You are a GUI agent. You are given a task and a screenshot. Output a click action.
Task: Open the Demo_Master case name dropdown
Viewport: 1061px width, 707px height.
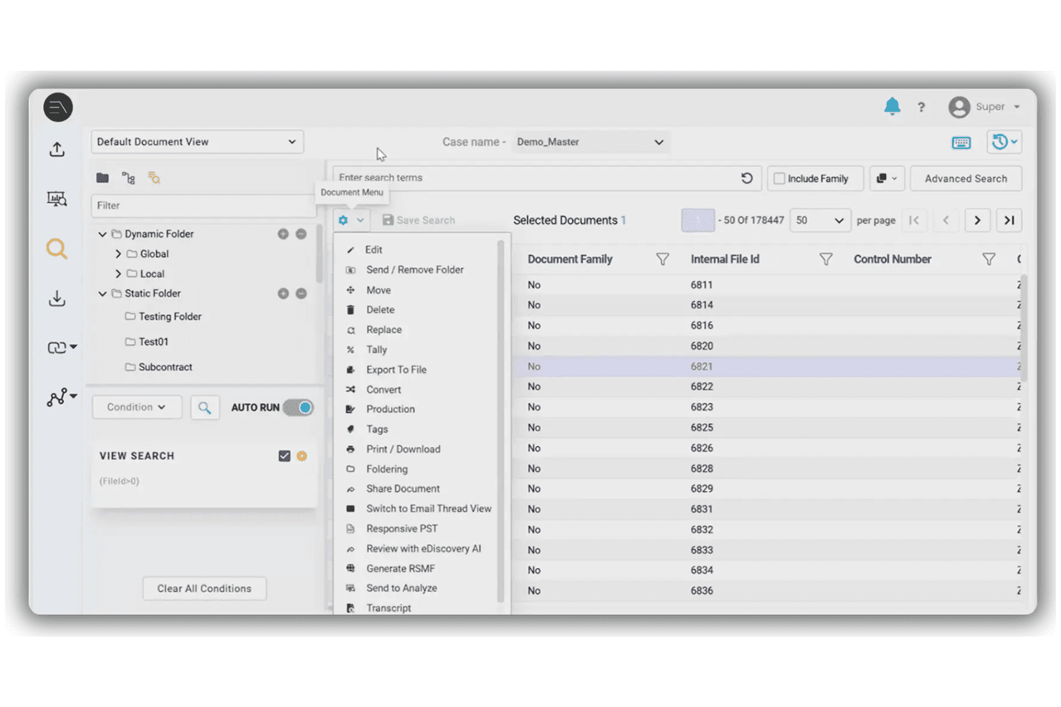(x=591, y=142)
